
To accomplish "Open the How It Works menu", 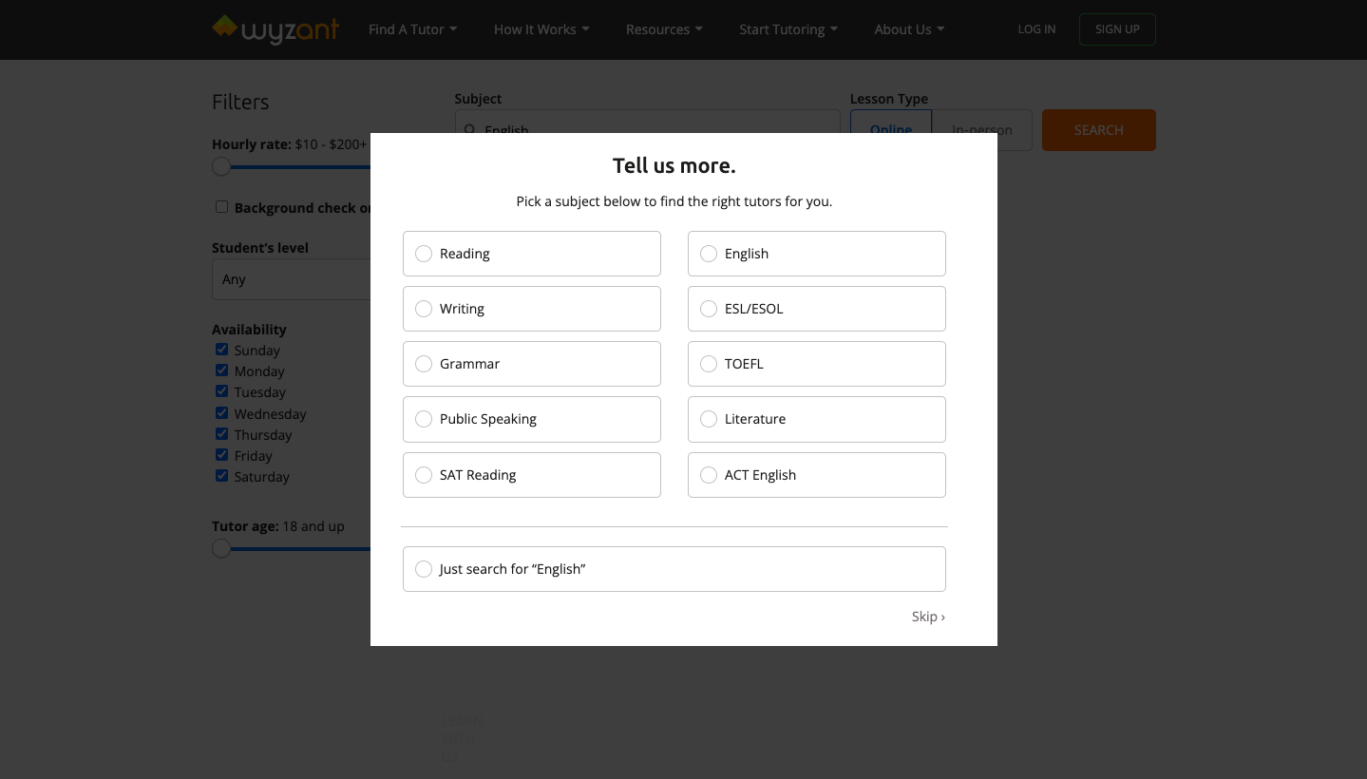I will [x=541, y=29].
